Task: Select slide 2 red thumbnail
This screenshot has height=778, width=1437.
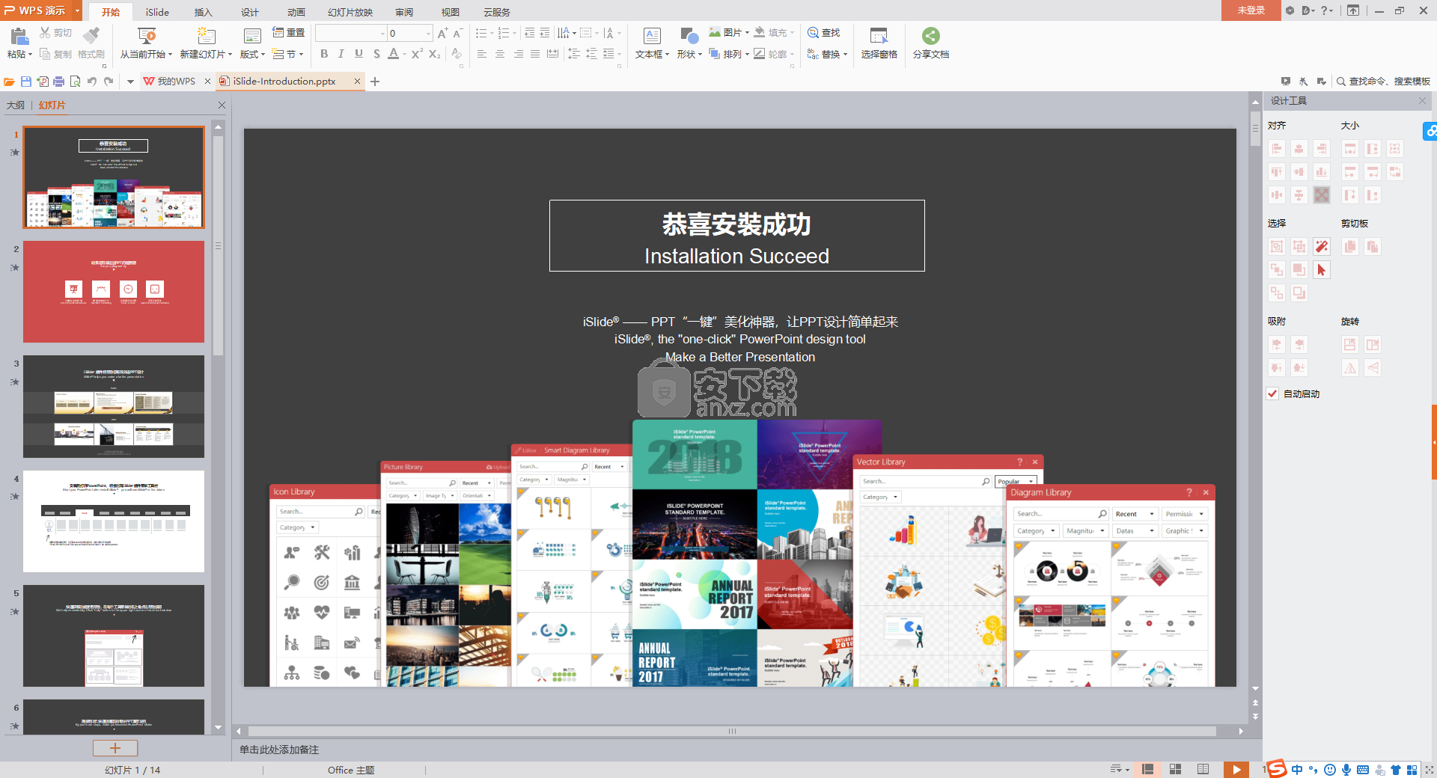Action: click(x=114, y=292)
